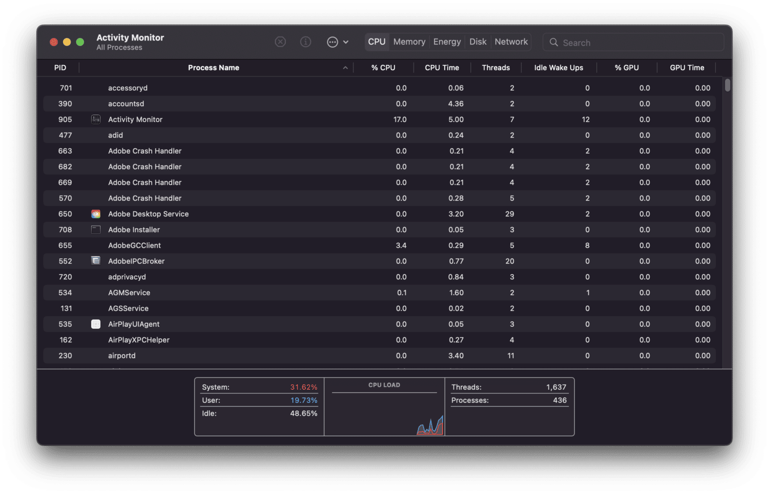Switch to the Memory tab
Viewport: 769px width, 494px height.
click(x=409, y=42)
